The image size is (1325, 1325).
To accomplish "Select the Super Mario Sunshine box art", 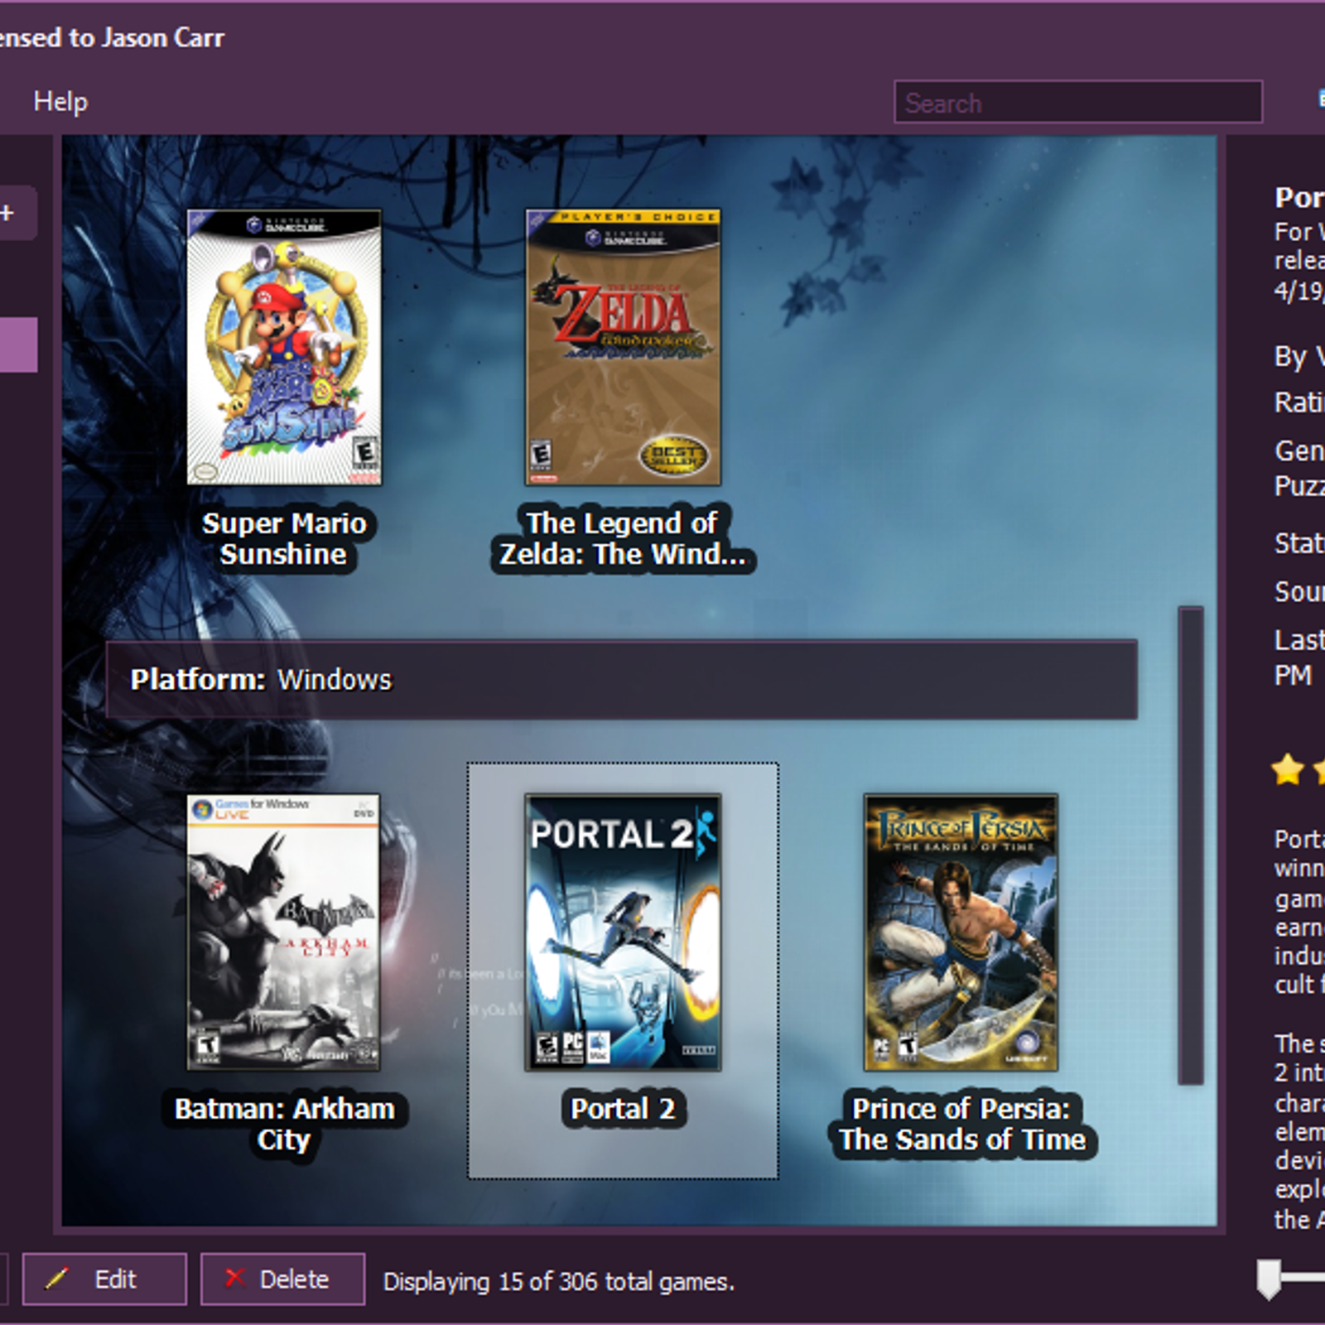I will coord(284,347).
